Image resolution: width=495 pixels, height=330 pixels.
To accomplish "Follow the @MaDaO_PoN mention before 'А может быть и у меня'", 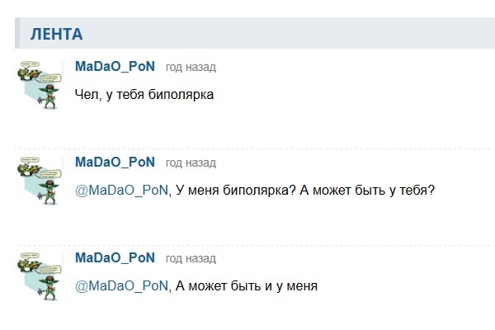I will pos(121,286).
